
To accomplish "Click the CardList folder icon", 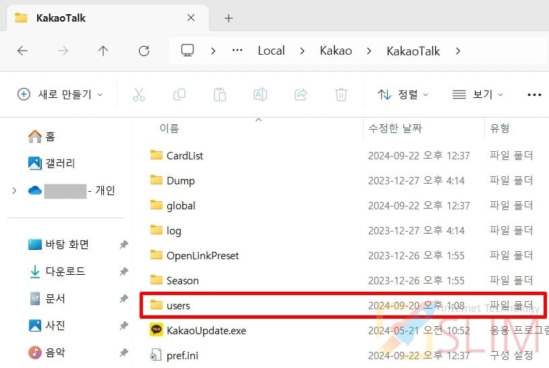I will coord(156,155).
